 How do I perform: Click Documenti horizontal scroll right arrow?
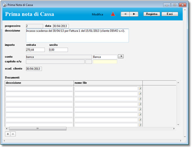point(174,128)
